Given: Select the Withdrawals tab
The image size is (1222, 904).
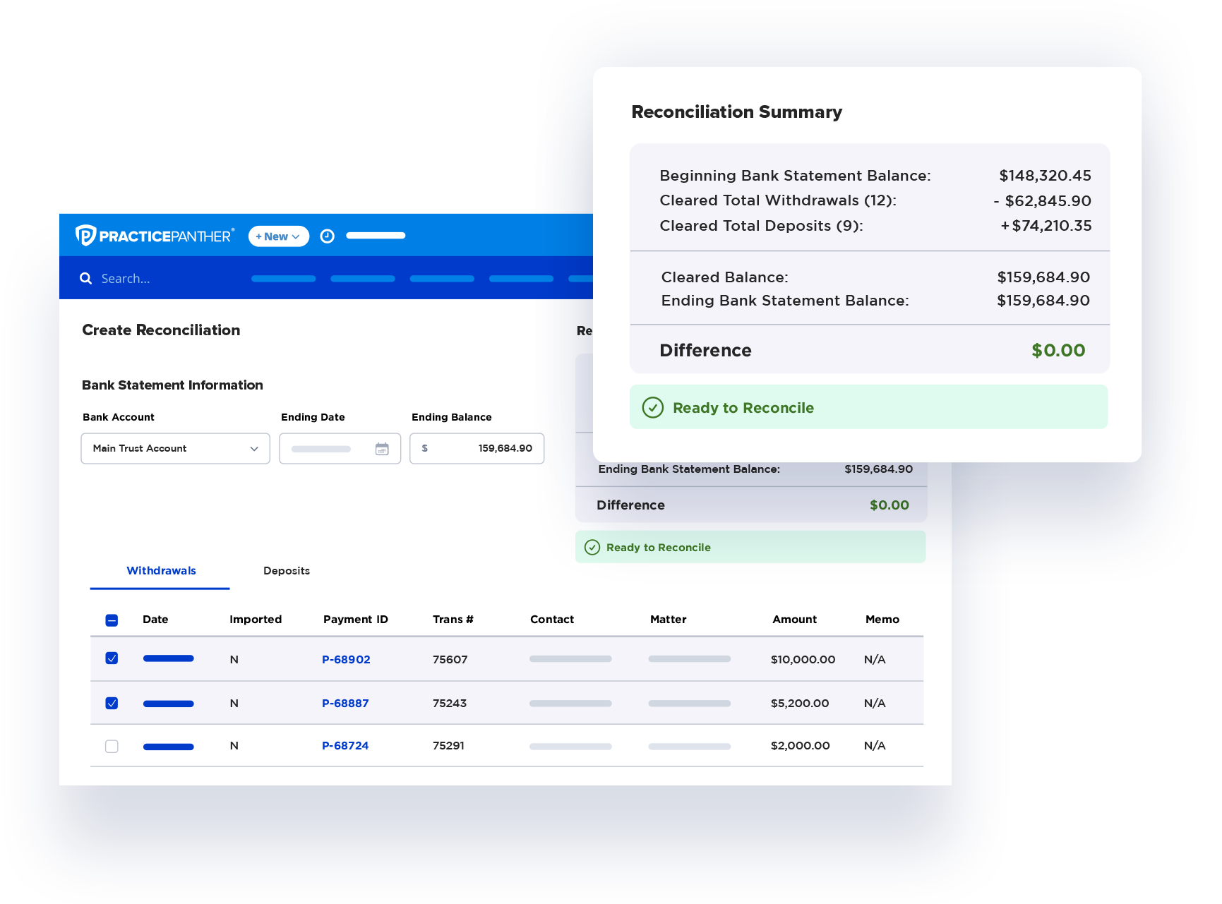Looking at the screenshot, I should [x=160, y=570].
